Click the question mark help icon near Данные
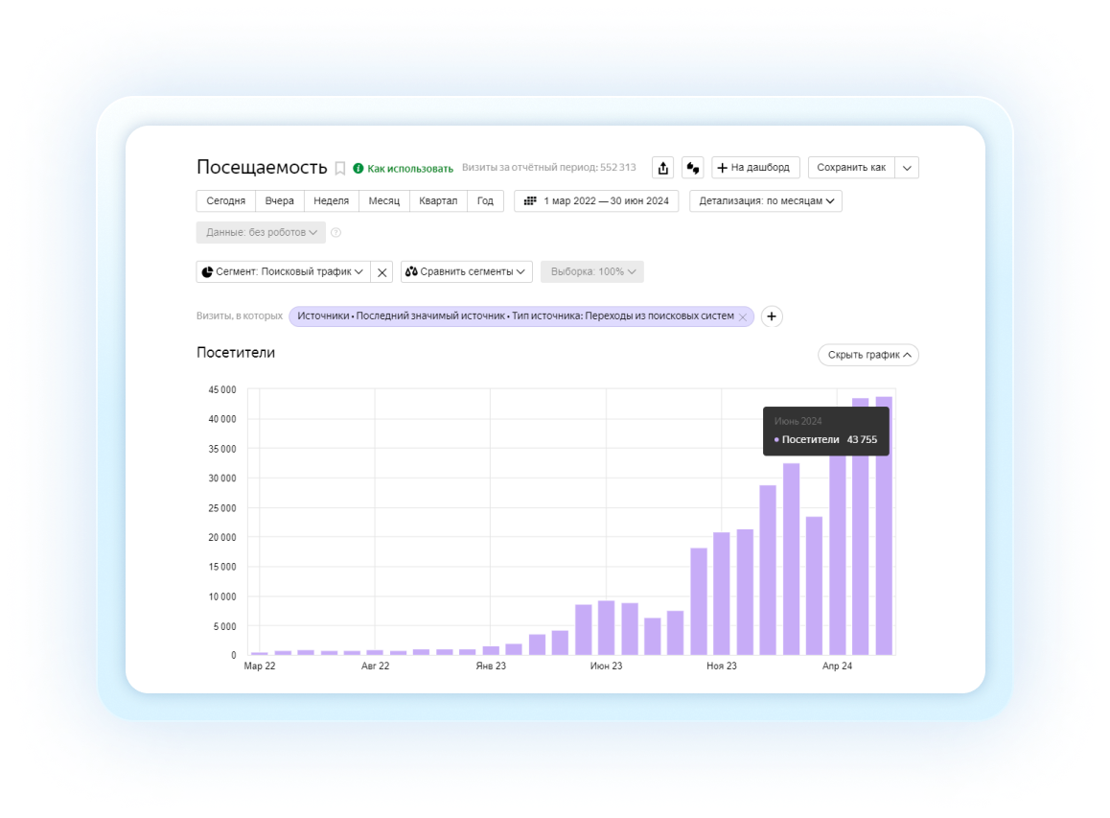 tap(336, 232)
